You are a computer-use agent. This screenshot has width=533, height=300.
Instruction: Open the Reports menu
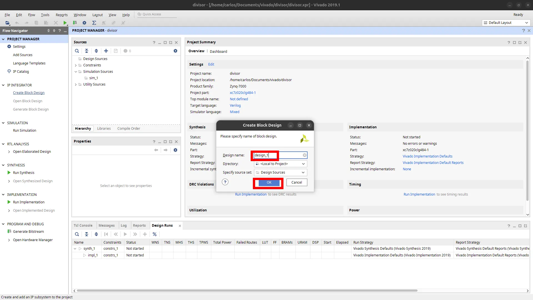pos(62,15)
